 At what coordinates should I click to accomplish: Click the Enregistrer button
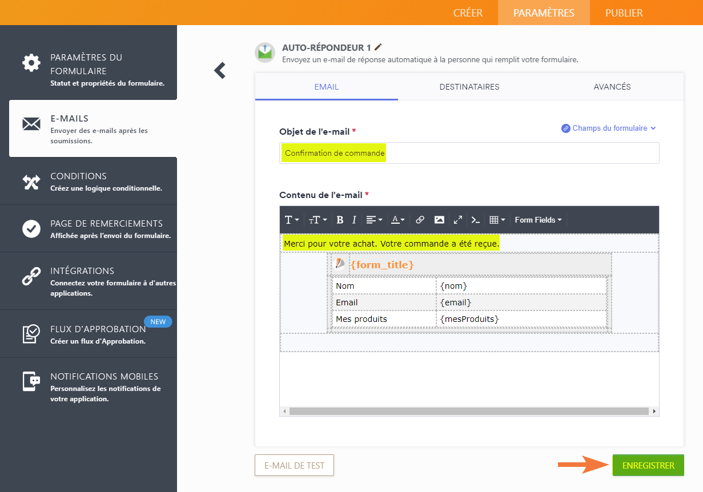point(648,465)
